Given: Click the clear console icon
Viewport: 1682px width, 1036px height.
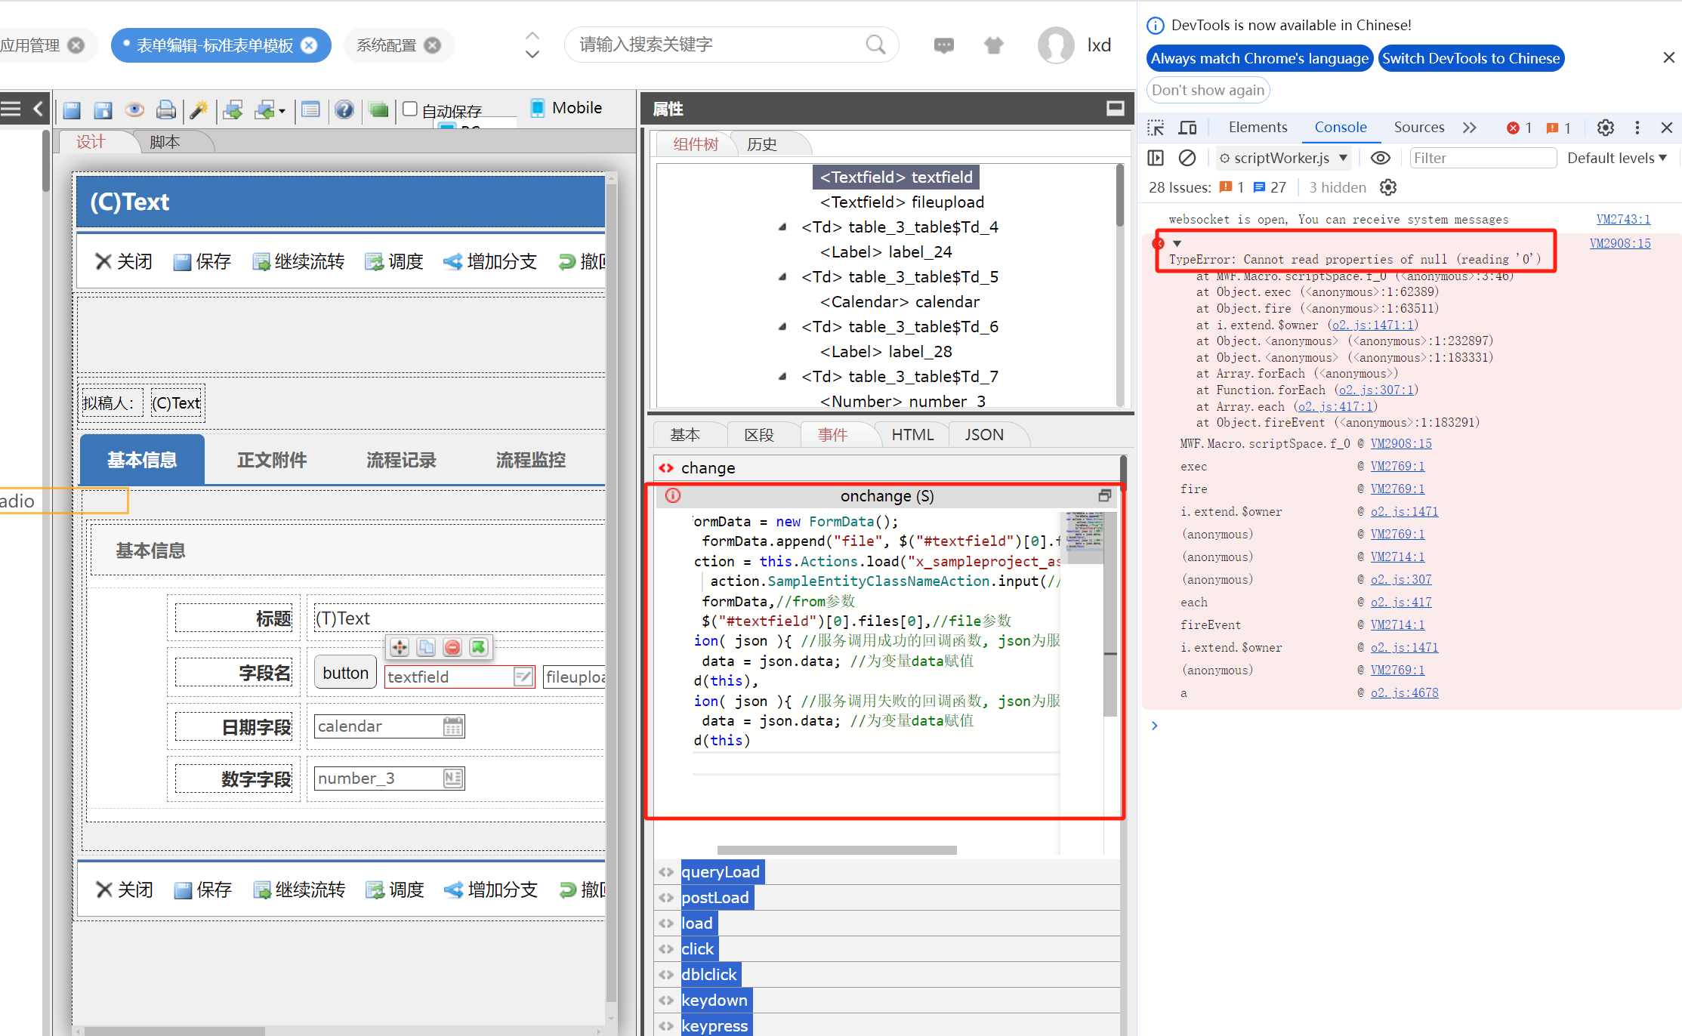Looking at the screenshot, I should pos(1187,158).
